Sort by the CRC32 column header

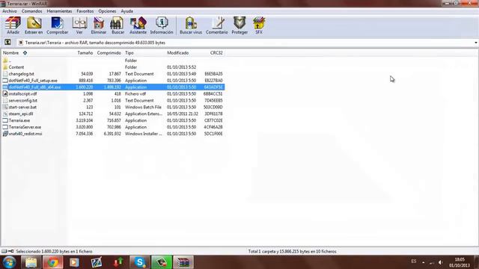pos(216,53)
